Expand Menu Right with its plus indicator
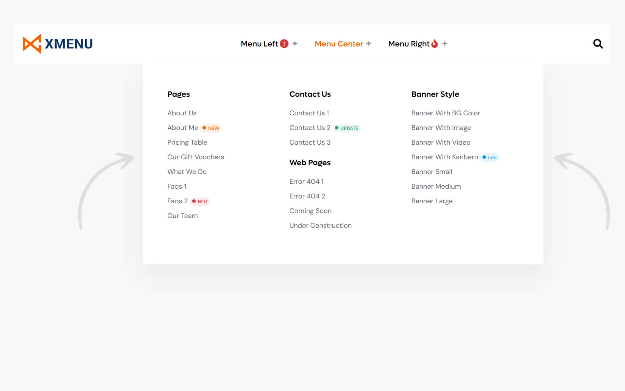Screen dimensions: 625x391 tap(445, 44)
